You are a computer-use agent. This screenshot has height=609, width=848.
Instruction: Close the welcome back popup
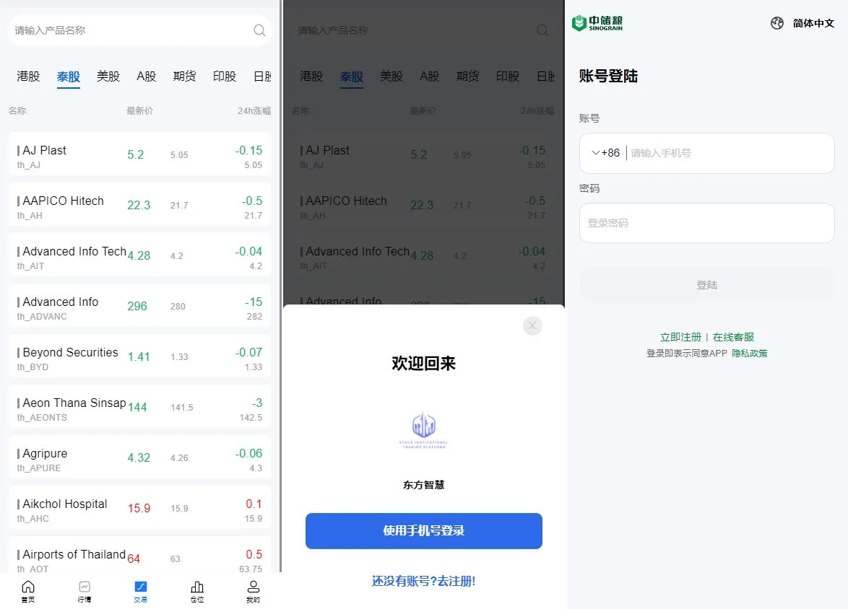pos(532,325)
